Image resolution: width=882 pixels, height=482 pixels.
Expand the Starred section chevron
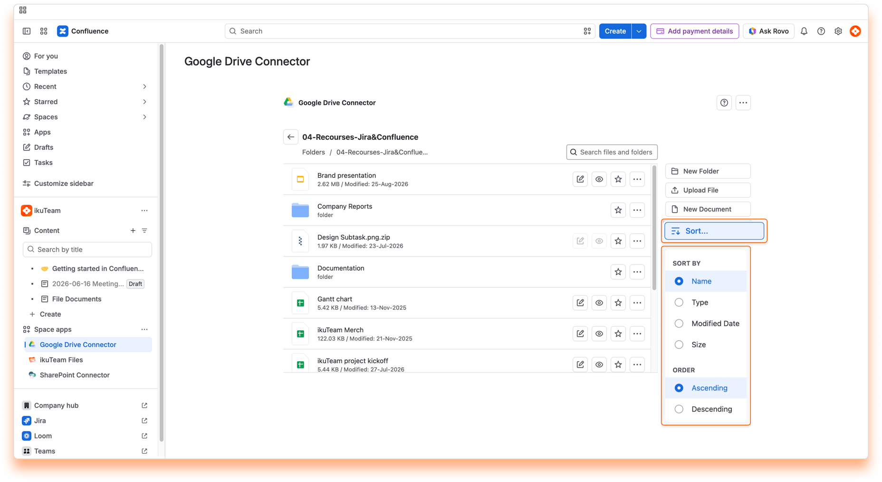tap(144, 102)
